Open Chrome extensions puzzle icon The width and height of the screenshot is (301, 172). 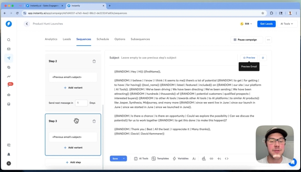click(x=271, y=13)
